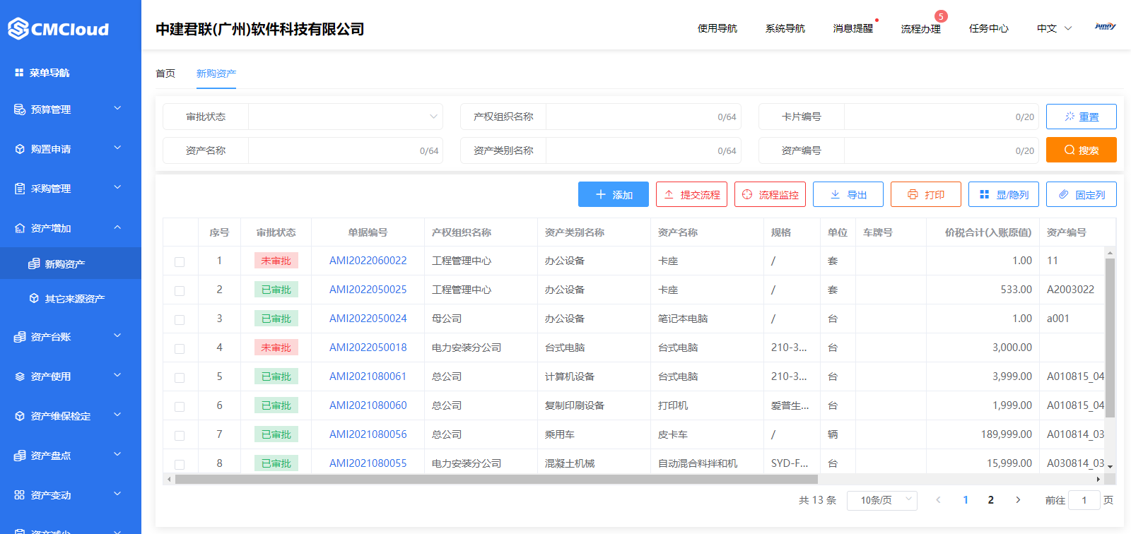Click the 资产盘点 sidebar icon
Screen dimensions: 1131x534
click(20, 456)
